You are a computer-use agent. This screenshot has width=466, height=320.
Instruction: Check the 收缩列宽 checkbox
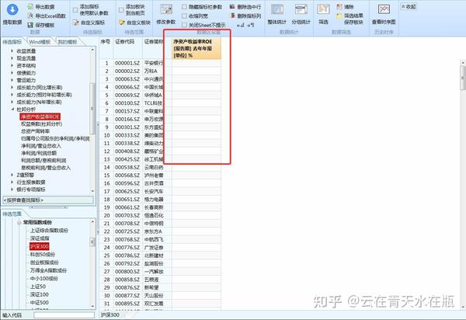point(184,16)
